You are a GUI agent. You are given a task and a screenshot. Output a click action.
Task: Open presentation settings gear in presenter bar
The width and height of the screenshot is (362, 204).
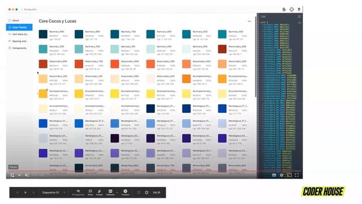click(x=146, y=193)
